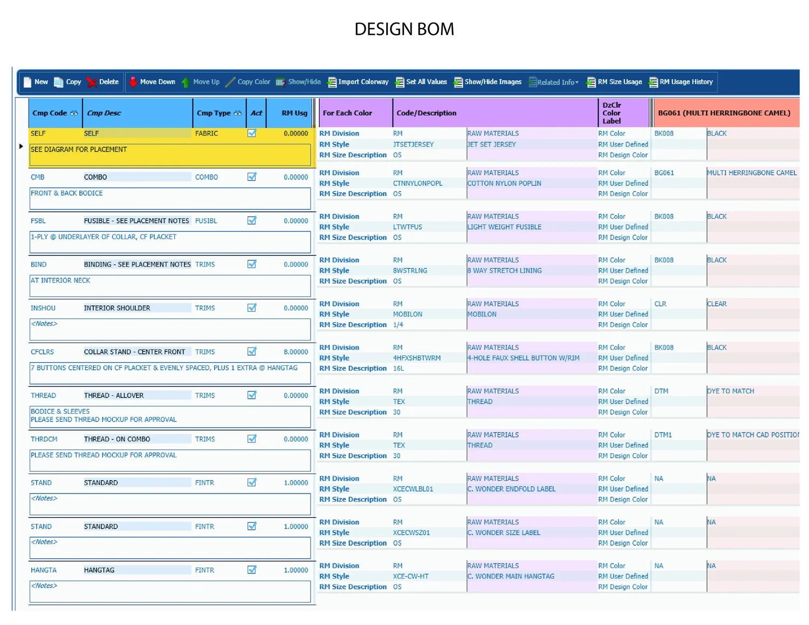Click Set All Values text in toolbar

coord(427,82)
